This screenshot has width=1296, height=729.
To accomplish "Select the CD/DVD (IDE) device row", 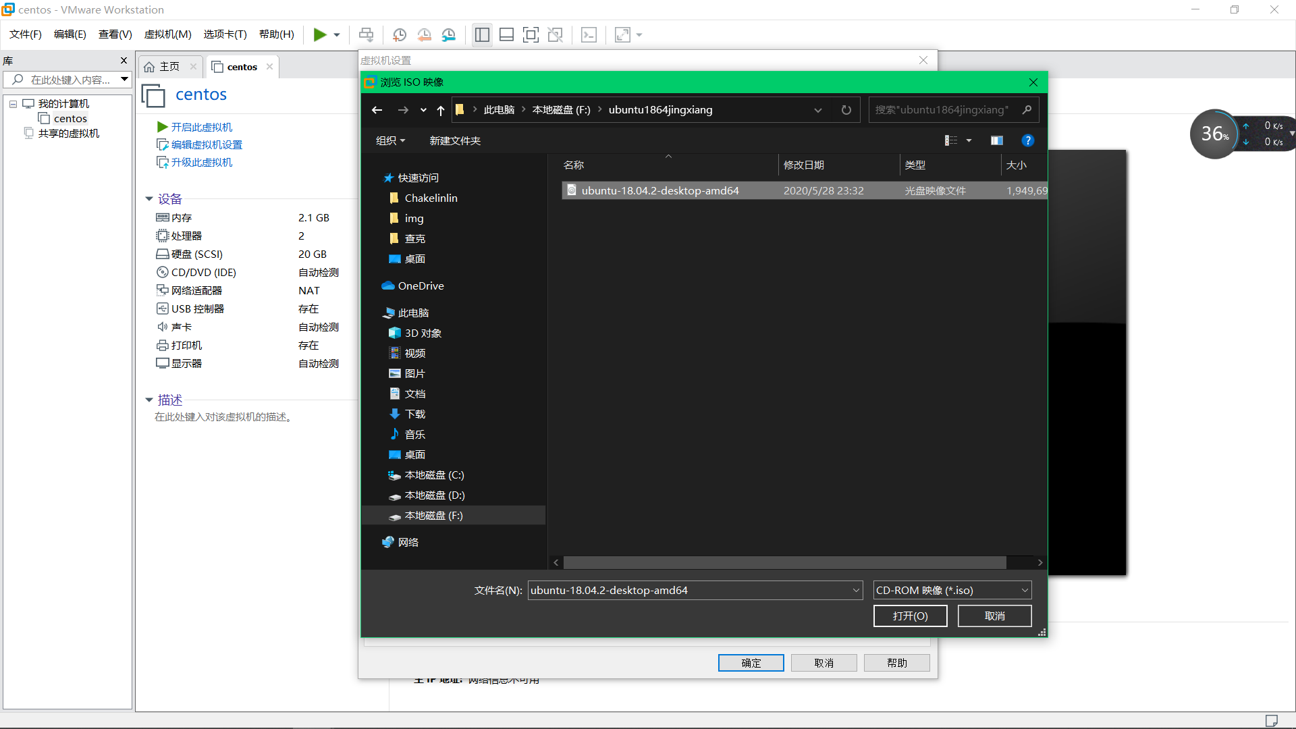I will 248,272.
